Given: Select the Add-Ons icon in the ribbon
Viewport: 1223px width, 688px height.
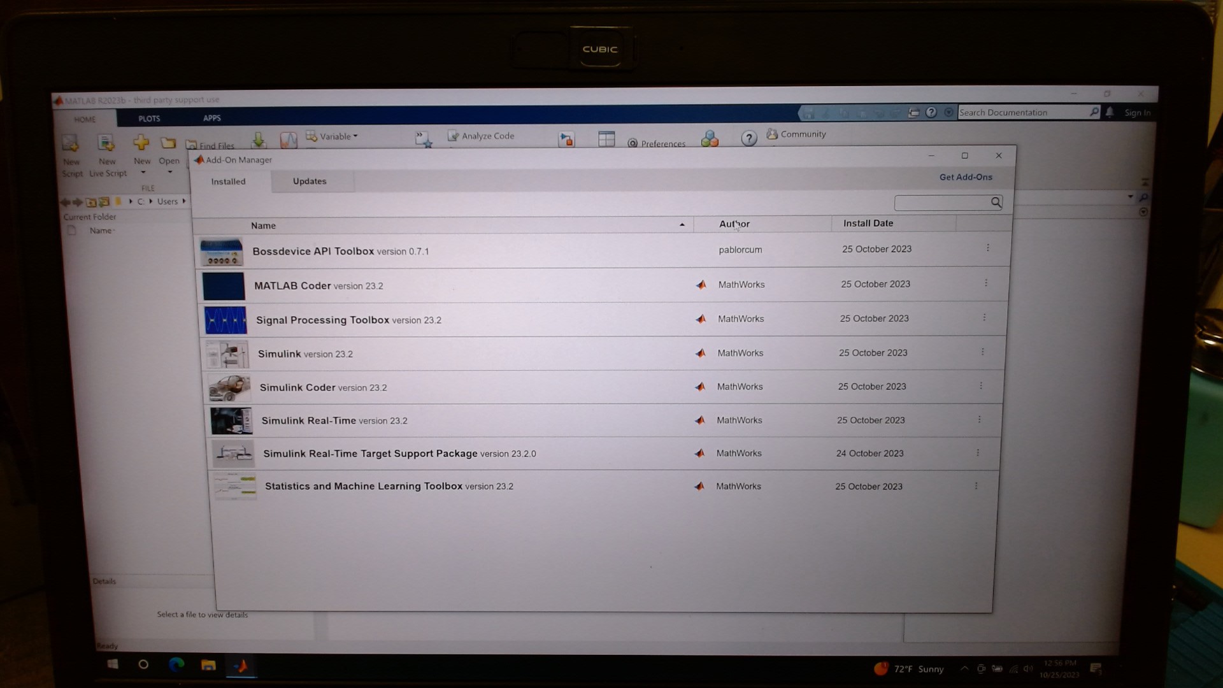Looking at the screenshot, I should pyautogui.click(x=710, y=138).
